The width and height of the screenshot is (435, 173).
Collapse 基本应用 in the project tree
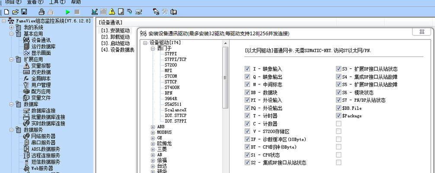click(11, 34)
